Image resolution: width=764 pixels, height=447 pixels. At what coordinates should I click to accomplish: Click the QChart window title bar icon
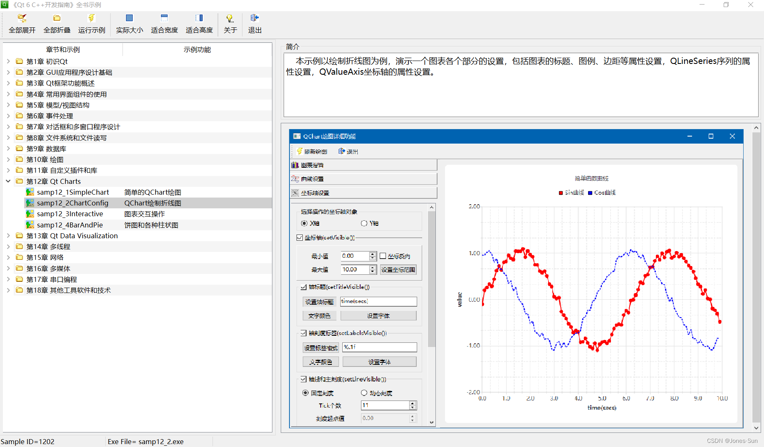point(297,136)
